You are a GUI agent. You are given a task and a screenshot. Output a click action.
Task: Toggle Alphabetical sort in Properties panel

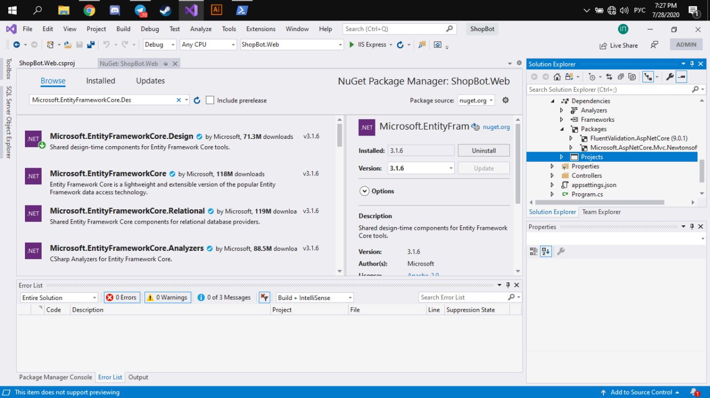coord(546,251)
